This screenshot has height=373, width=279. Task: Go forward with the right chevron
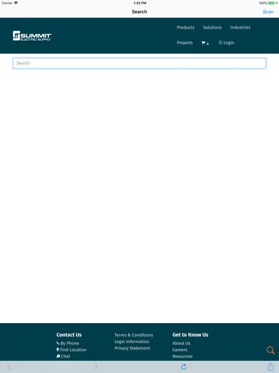pyautogui.click(x=96, y=367)
